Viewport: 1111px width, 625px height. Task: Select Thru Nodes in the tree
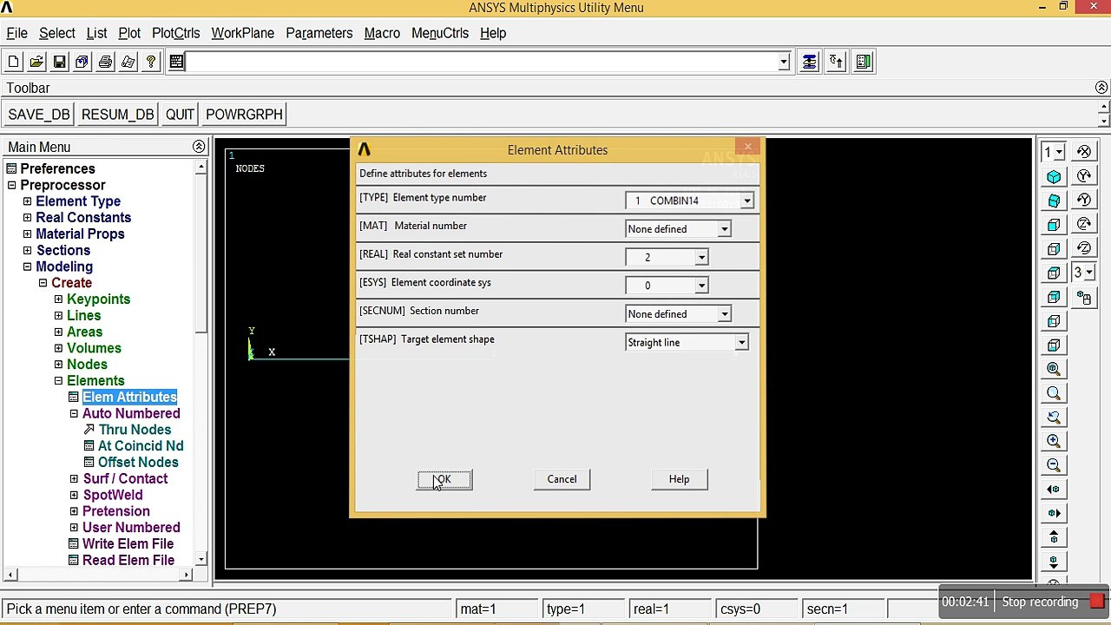(x=135, y=430)
